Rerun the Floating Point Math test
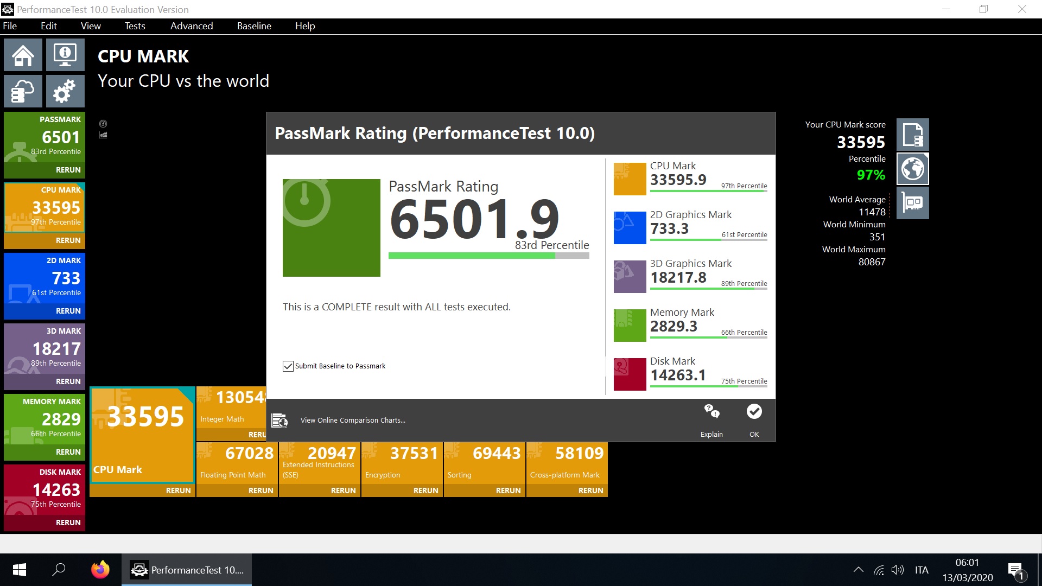The width and height of the screenshot is (1042, 586). pos(260,491)
